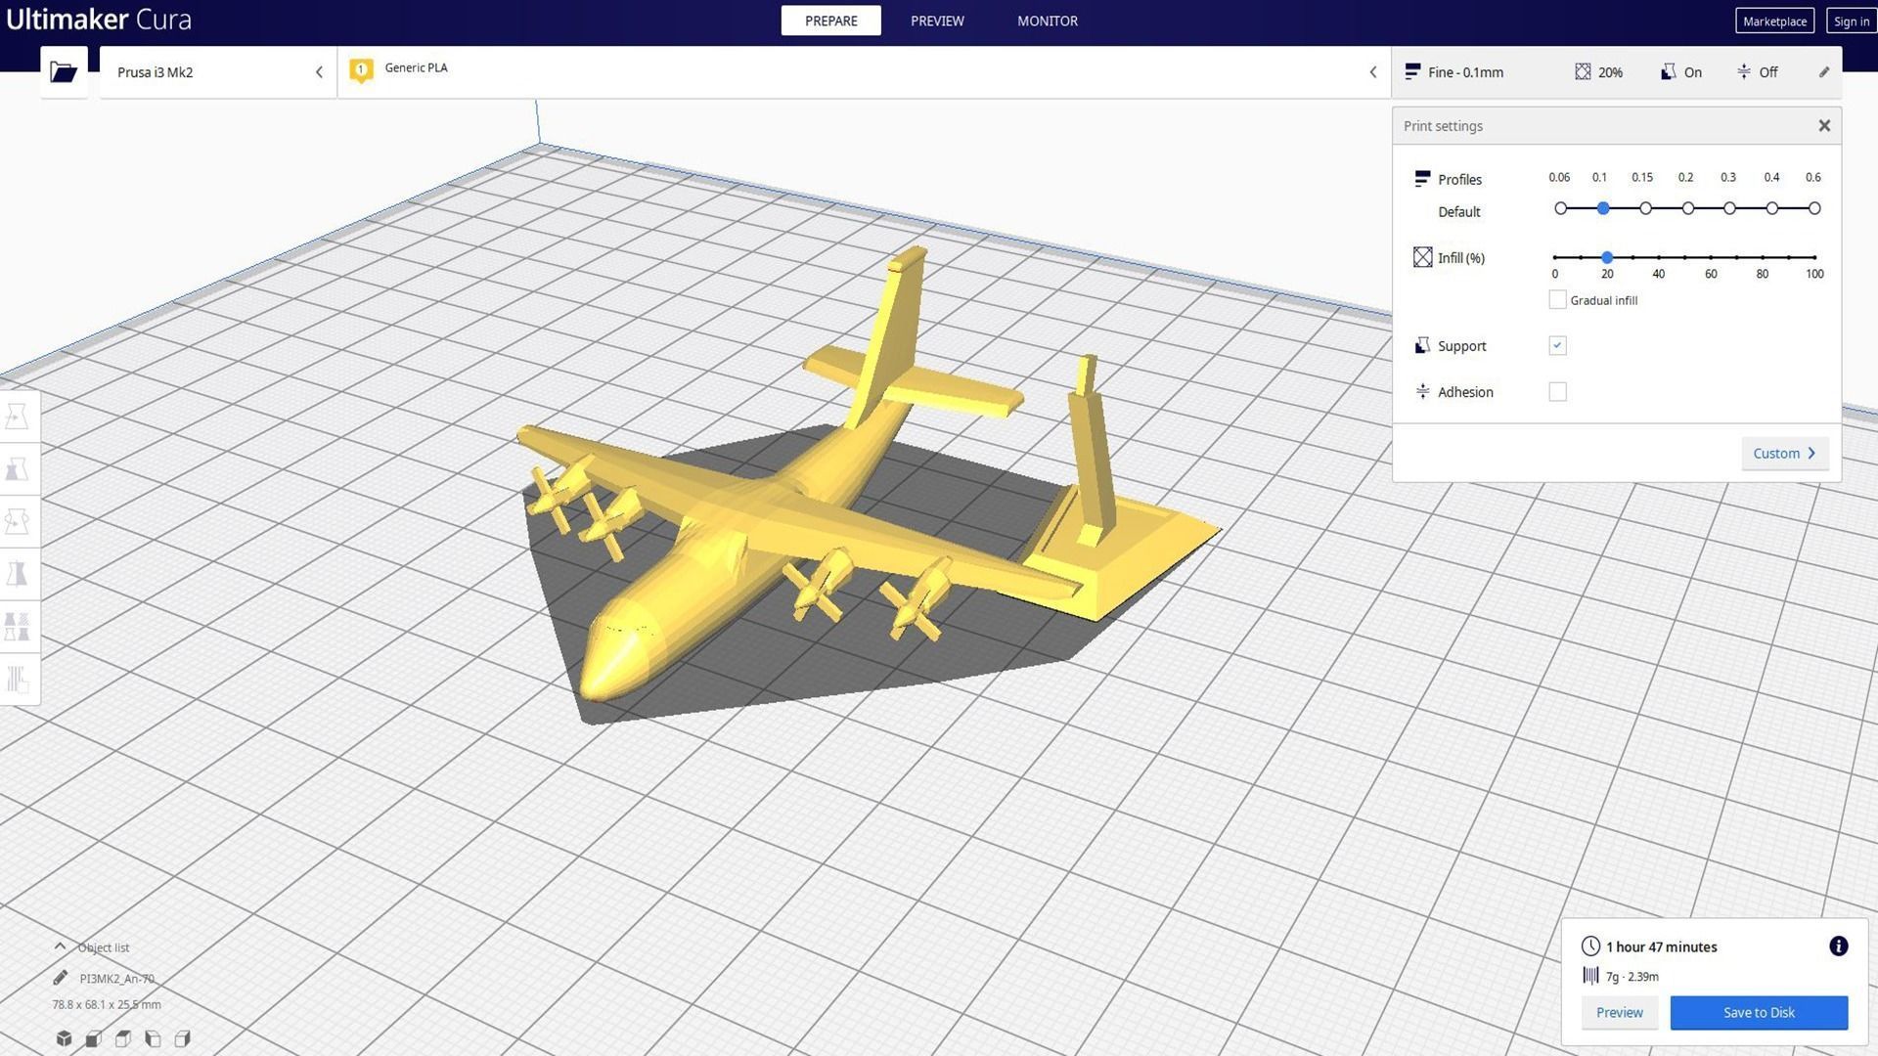
Task: Switch to right side view cube icon
Action: coord(182,1038)
